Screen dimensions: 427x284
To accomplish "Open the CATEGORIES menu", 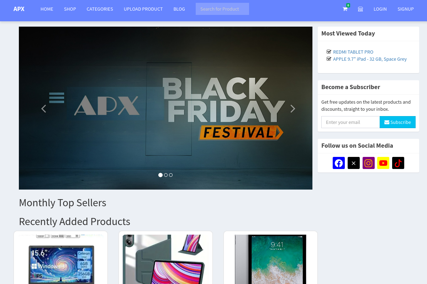I will point(100,9).
